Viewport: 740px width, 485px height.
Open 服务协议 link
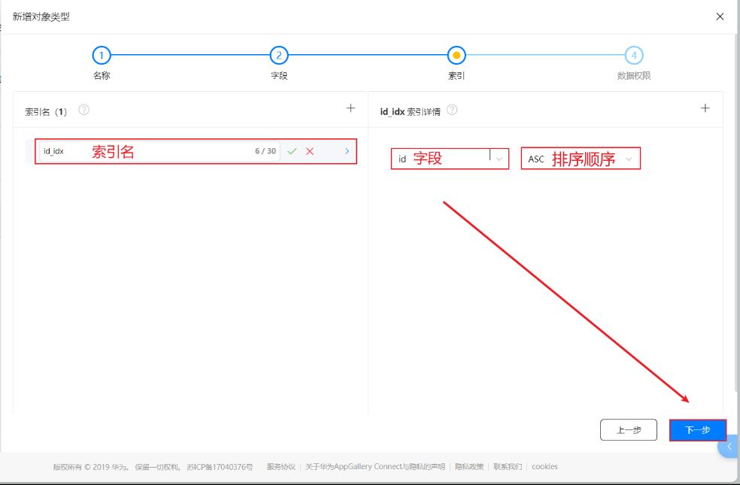281,467
